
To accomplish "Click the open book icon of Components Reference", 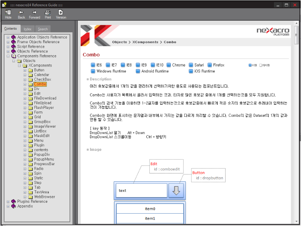I will click(x=14, y=56).
